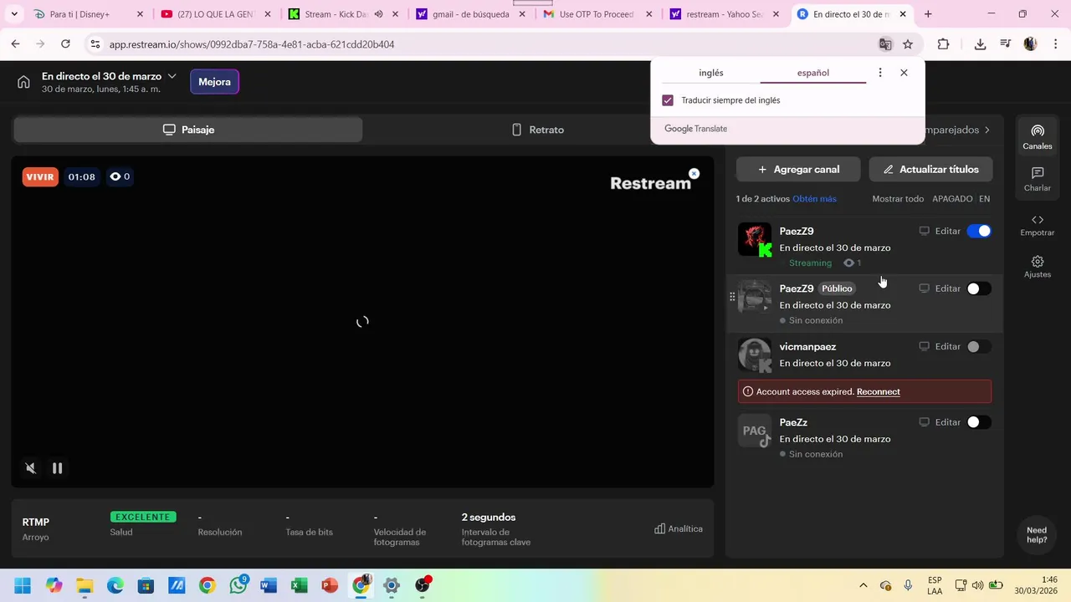Image resolution: width=1071 pixels, height=602 pixels.
Task: Click Google Translate icon in address bar
Action: 885,44
